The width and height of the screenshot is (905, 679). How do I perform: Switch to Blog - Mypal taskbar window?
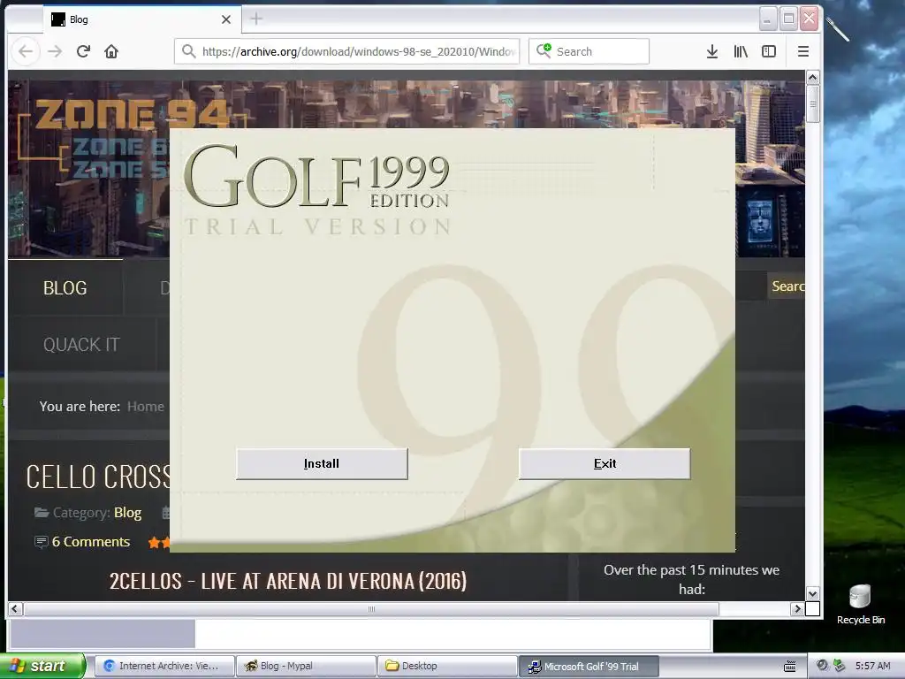click(306, 666)
